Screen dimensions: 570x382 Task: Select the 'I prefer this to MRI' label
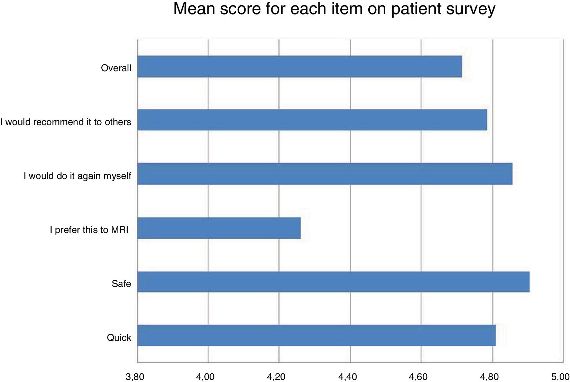89,230
